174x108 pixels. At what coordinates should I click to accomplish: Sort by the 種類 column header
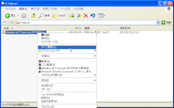pos(100,28)
